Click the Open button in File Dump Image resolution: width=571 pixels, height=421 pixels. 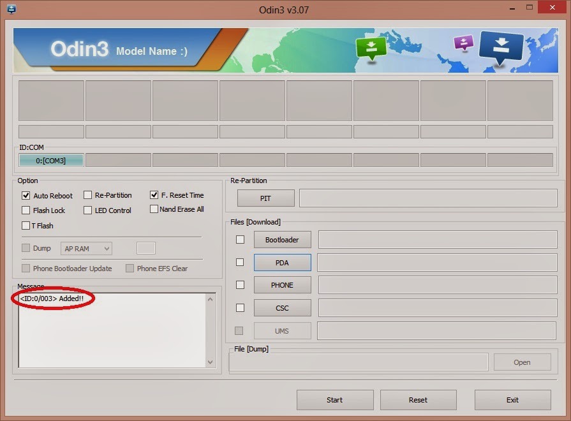tap(522, 362)
